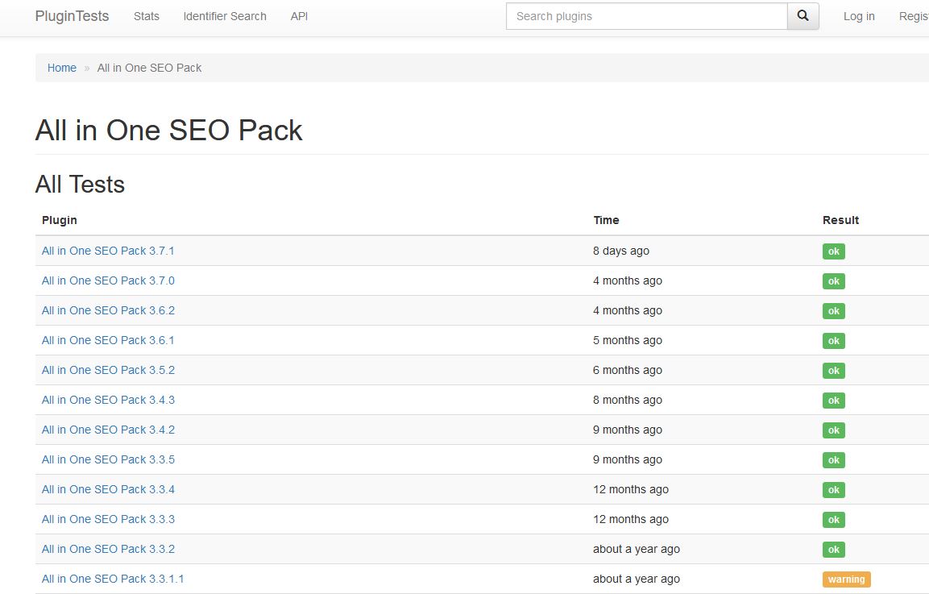Click the Result column header
Image resolution: width=929 pixels, height=594 pixels.
coord(840,220)
